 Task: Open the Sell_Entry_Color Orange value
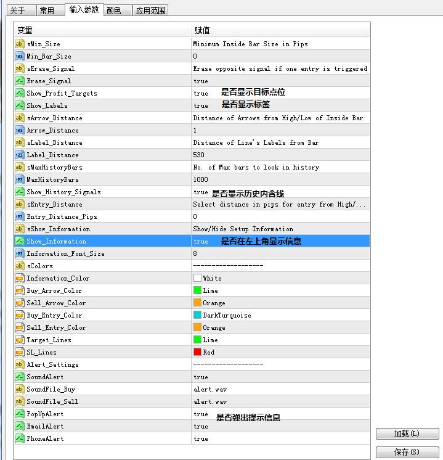(x=214, y=327)
